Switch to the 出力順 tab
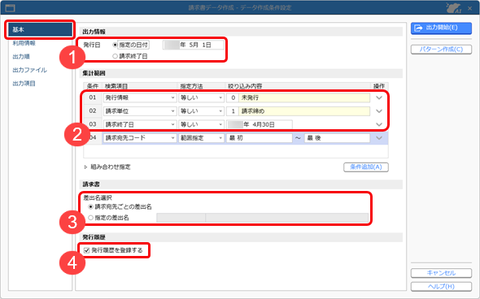480x299 pixels. click(21, 57)
